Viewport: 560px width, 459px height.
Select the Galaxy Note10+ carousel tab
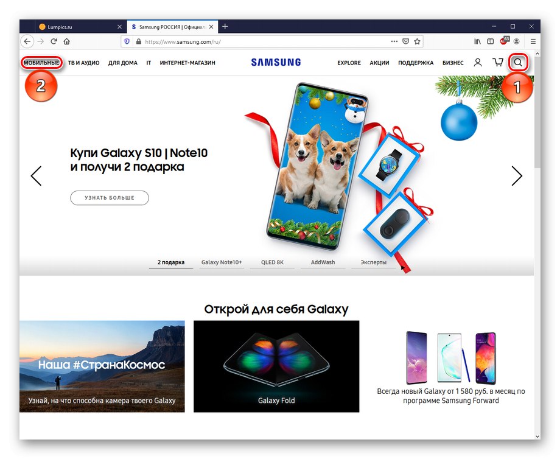(x=222, y=262)
